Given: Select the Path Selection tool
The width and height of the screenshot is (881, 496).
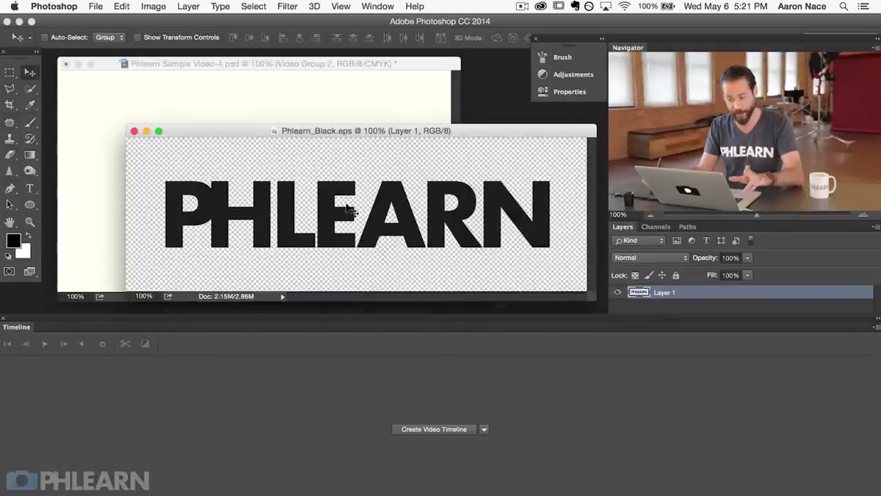Looking at the screenshot, I should 10,205.
